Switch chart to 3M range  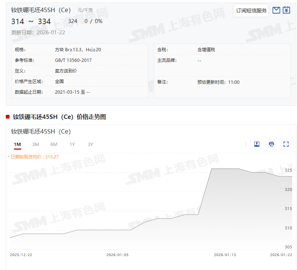pyautogui.click(x=35, y=145)
